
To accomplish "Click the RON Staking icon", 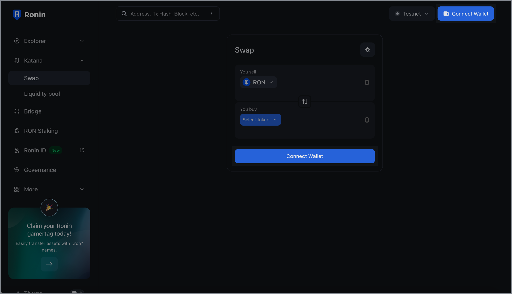I will [x=17, y=131].
